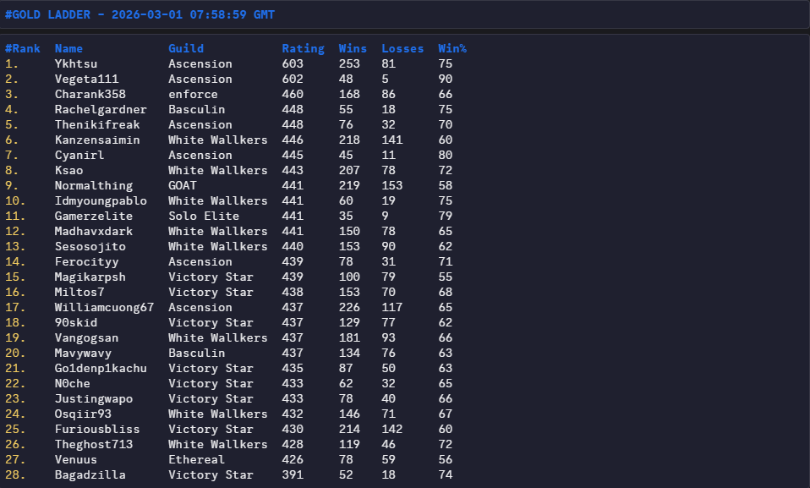This screenshot has width=810, height=488.
Task: Click the #GOLD LADDER title text
Action: [x=140, y=15]
